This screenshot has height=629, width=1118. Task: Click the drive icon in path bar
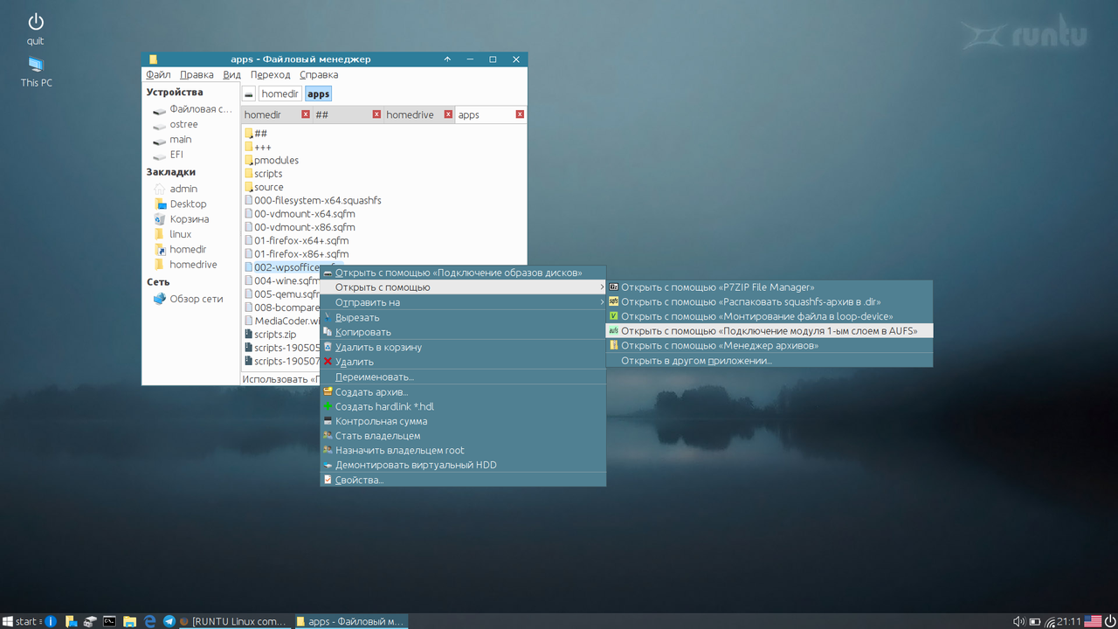click(249, 93)
